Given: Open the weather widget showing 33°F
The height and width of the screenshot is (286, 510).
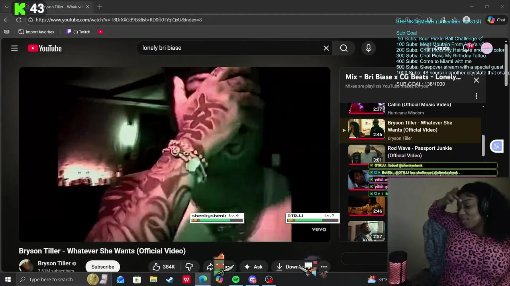Looking at the screenshot, I should pyautogui.click(x=377, y=280).
